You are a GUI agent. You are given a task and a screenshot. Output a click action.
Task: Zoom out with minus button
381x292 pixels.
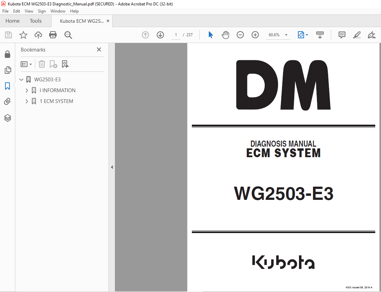tap(240, 35)
